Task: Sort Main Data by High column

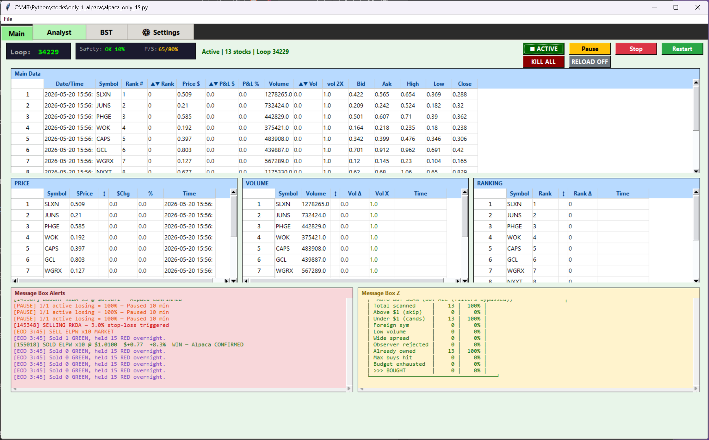Action: click(413, 84)
